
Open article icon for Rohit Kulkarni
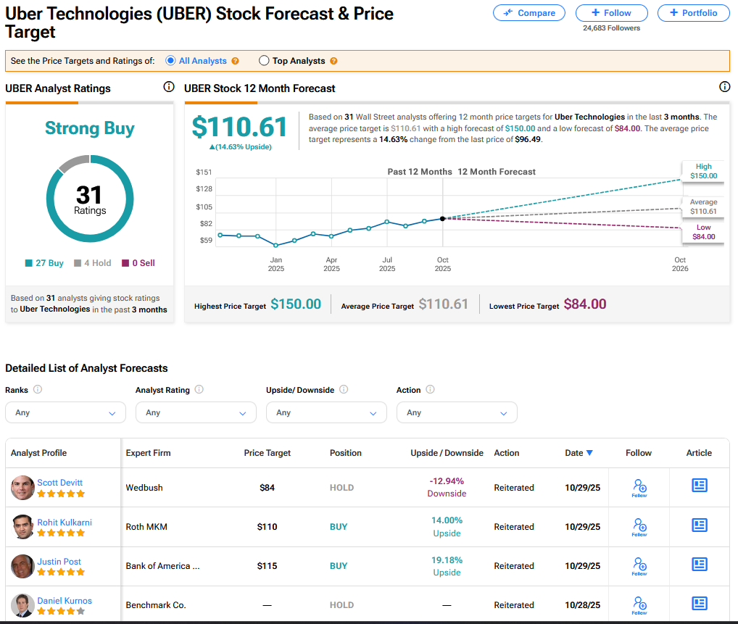(699, 525)
